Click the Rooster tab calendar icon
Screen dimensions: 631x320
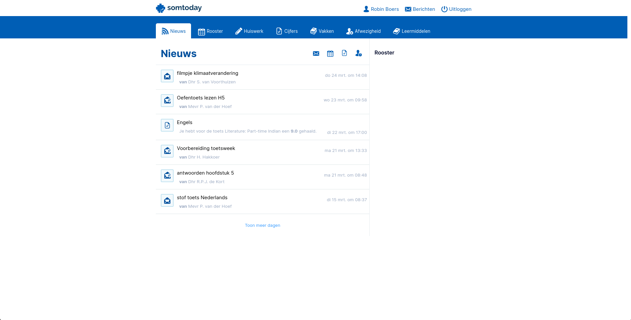coord(201,32)
